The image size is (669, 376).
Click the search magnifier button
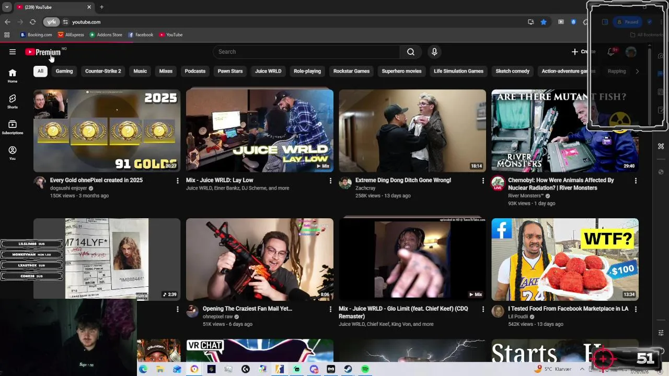click(x=411, y=52)
